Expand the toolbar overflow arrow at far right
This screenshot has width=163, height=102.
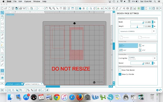coord(161,8)
